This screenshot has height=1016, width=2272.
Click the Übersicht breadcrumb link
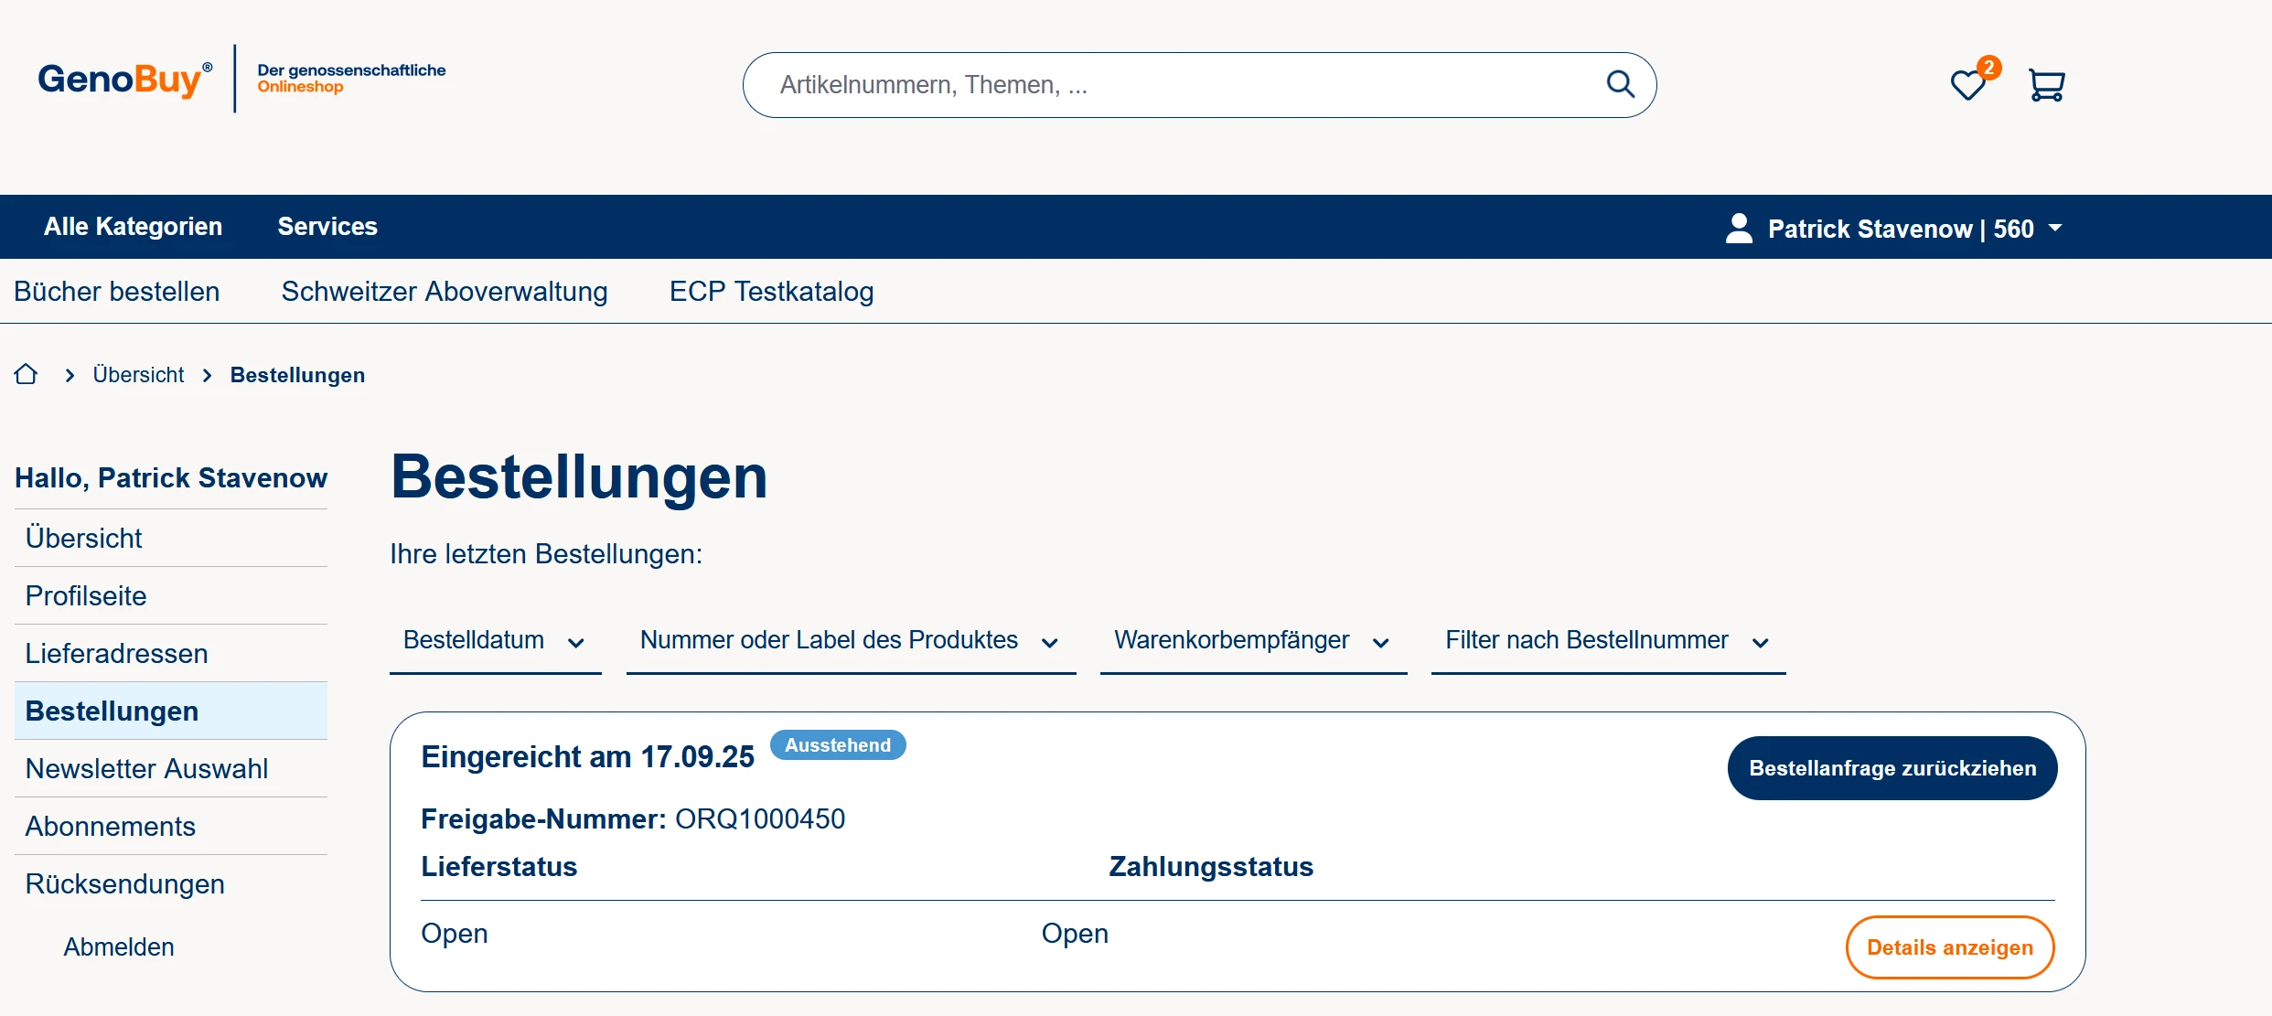(138, 375)
